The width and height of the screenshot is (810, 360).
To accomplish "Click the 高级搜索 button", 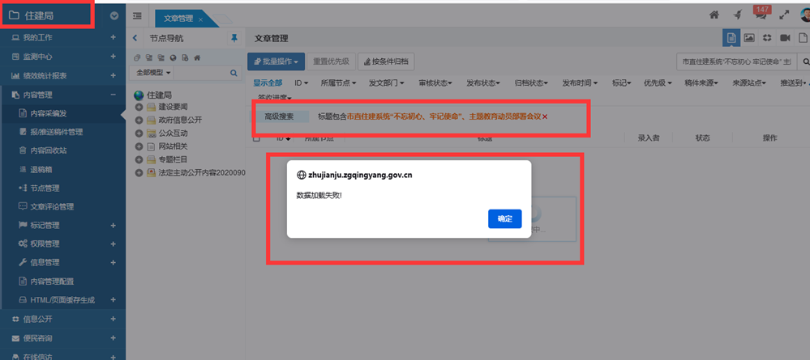I will coord(280,116).
